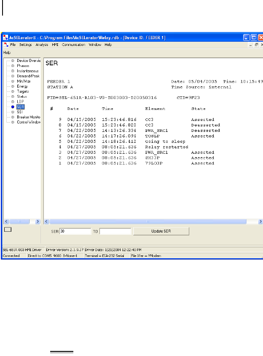Select Demand/Peak in the tree
The width and height of the screenshot is (263, 356).
pyautogui.click(x=28, y=76)
